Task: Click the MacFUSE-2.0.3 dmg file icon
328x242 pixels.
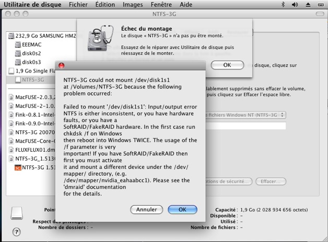Action: click(11, 98)
